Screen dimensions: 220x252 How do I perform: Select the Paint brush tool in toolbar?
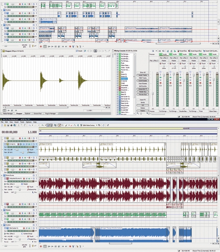point(66,125)
